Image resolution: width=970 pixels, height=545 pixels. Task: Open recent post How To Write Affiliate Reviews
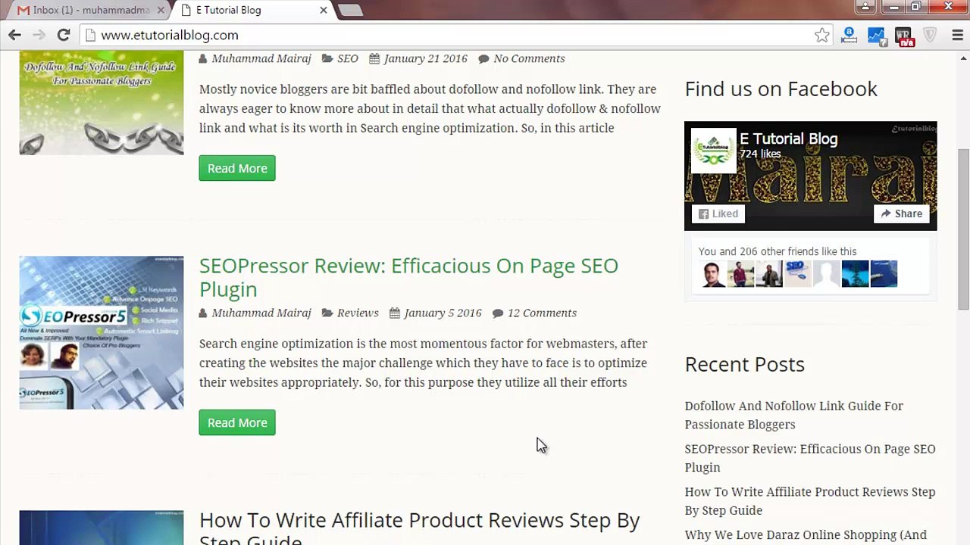810,501
